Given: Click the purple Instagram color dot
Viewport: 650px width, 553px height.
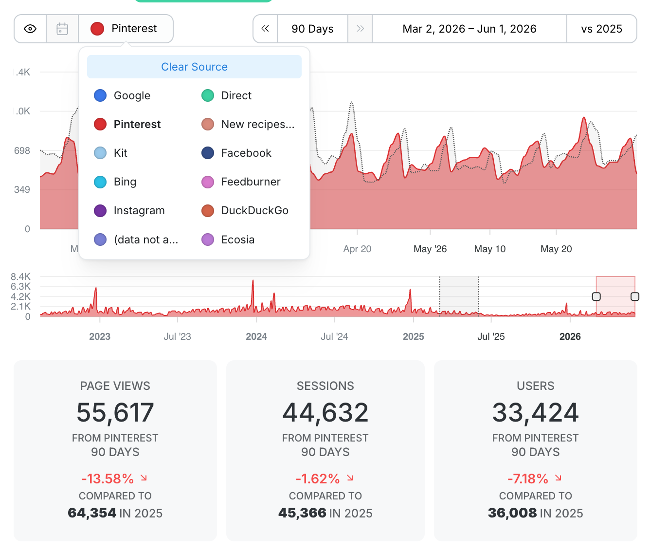Looking at the screenshot, I should (x=100, y=210).
